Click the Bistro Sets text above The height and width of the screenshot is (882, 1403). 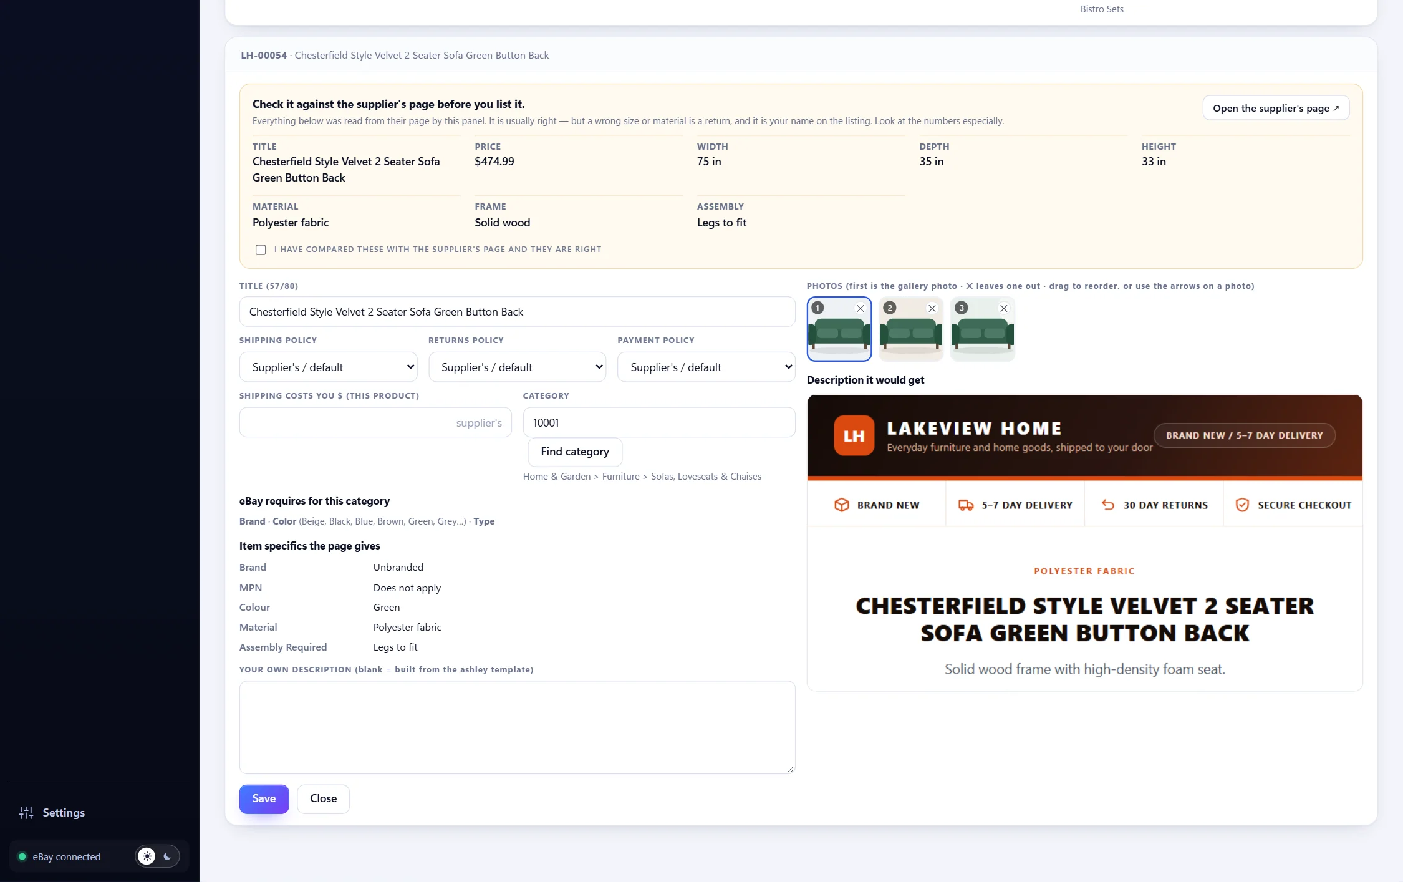tap(1102, 9)
